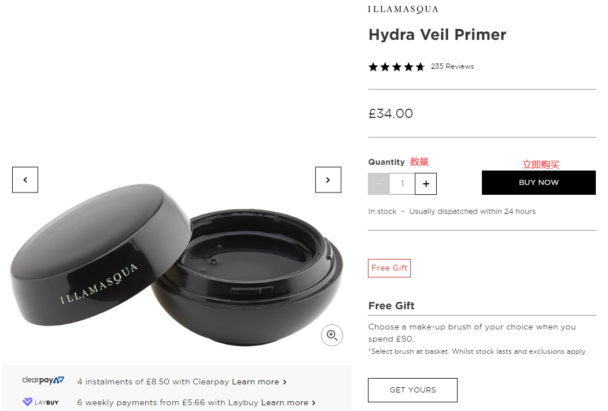
Task: Open Laybuy Learn more link
Action: click(x=285, y=402)
